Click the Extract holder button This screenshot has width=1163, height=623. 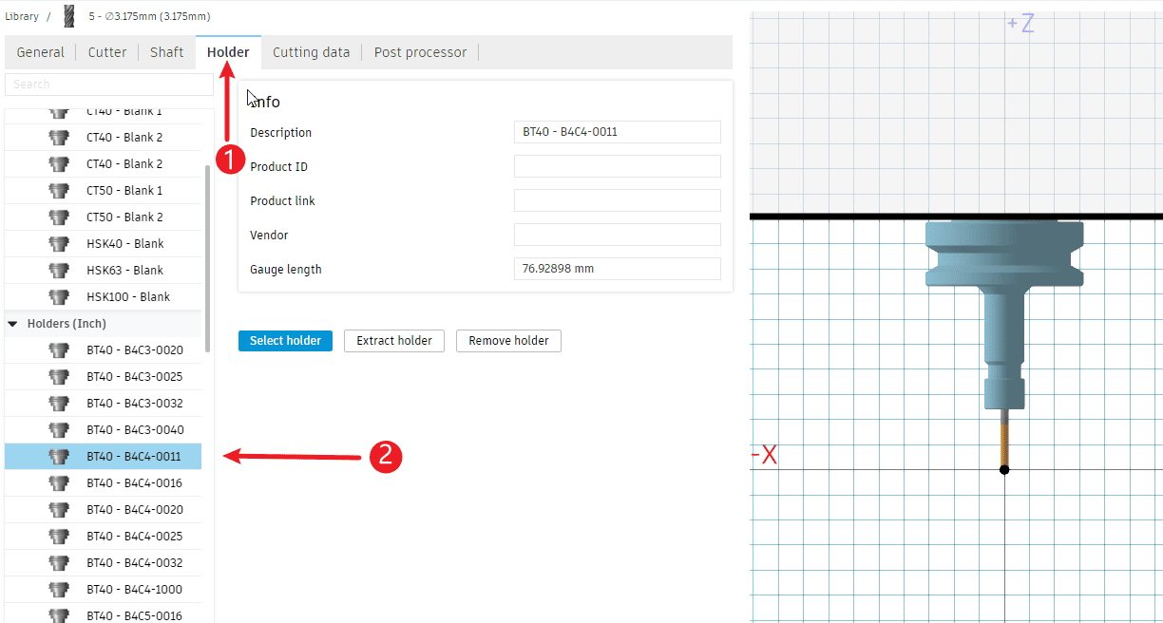[394, 341]
